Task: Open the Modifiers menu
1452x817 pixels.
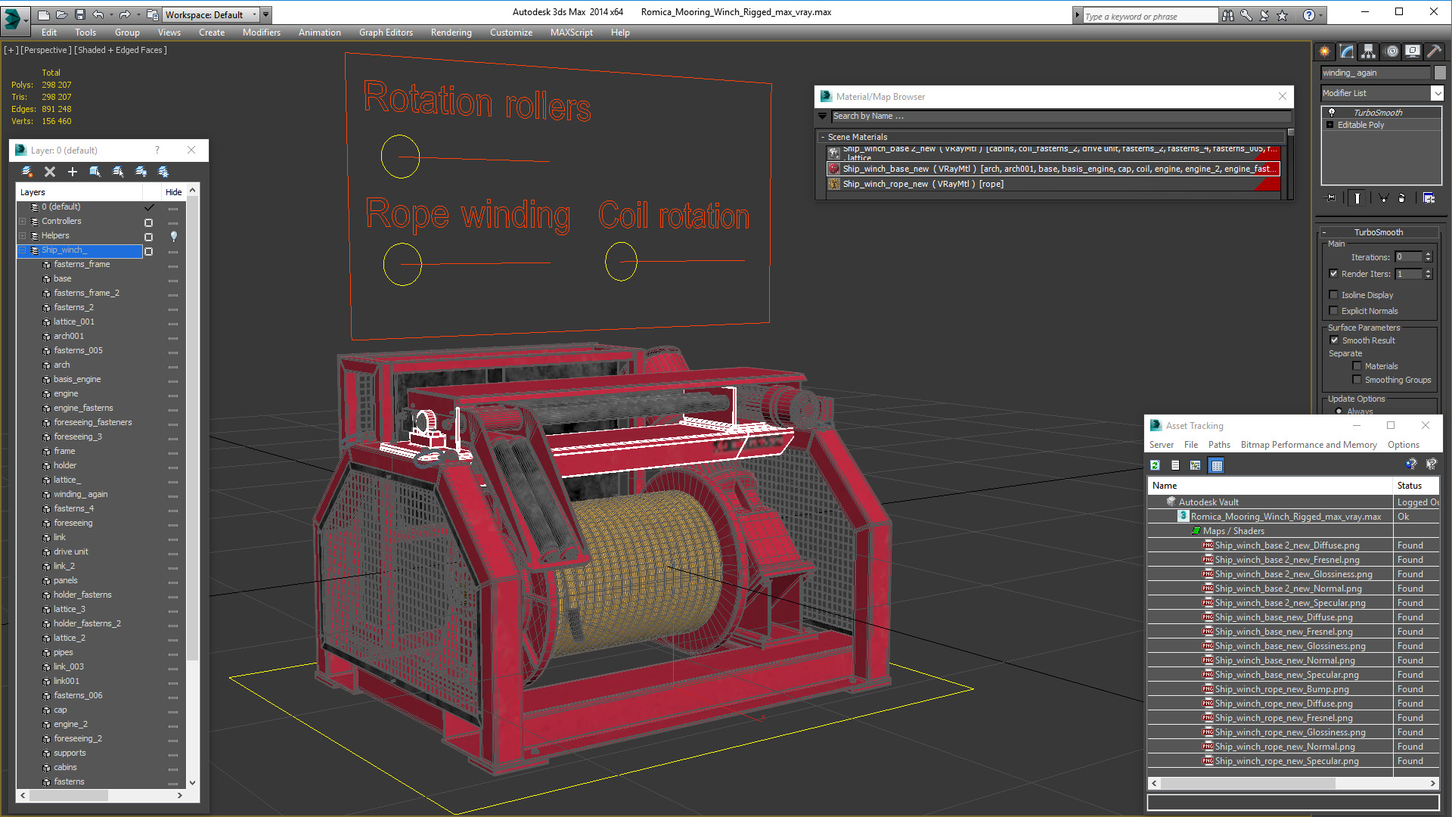Action: 262,33
